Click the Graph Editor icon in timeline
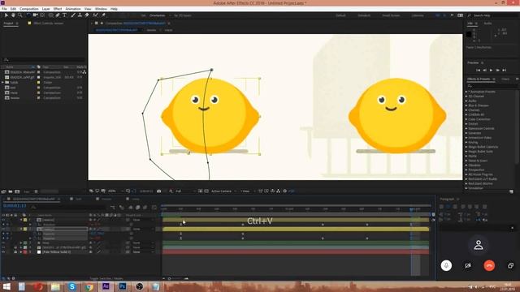The image size is (520, 292). pyautogui.click(x=154, y=208)
